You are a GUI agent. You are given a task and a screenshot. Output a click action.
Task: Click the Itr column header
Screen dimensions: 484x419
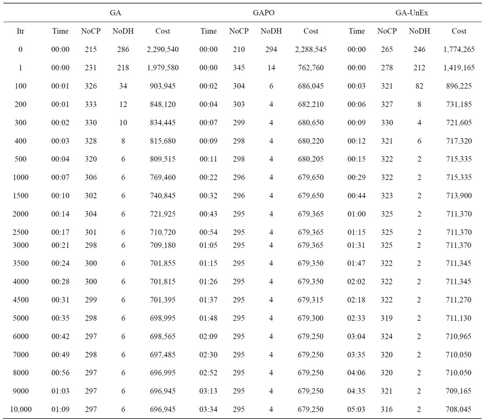pyautogui.click(x=20, y=31)
